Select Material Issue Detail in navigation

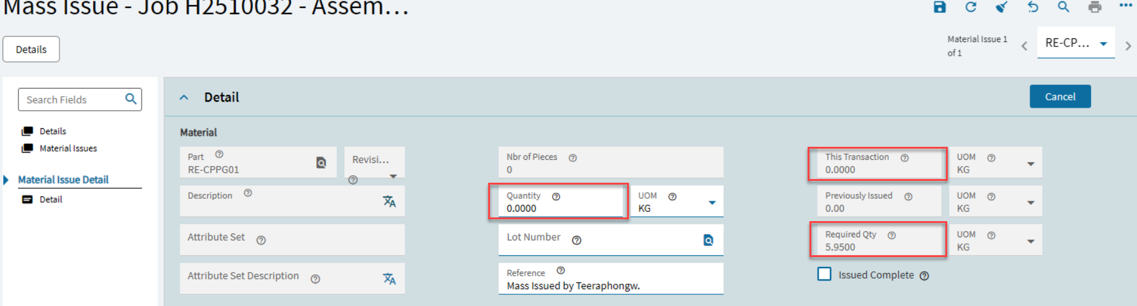63,180
